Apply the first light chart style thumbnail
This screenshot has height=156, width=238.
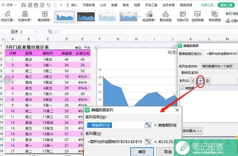tap(65, 17)
